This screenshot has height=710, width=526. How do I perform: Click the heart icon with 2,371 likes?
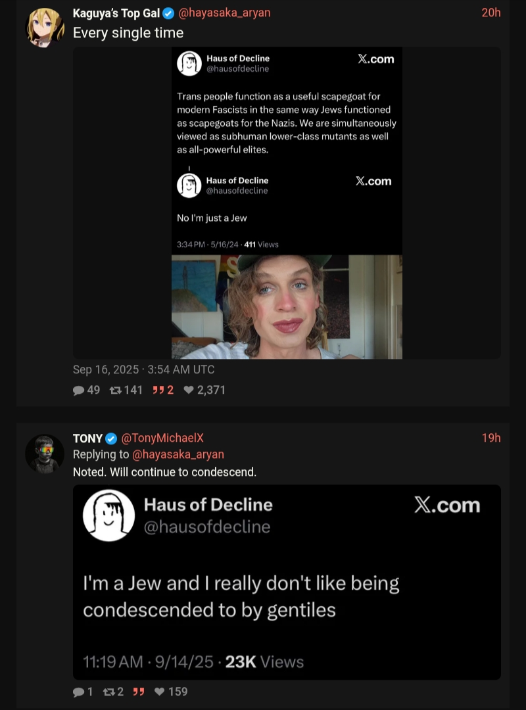[x=189, y=390]
